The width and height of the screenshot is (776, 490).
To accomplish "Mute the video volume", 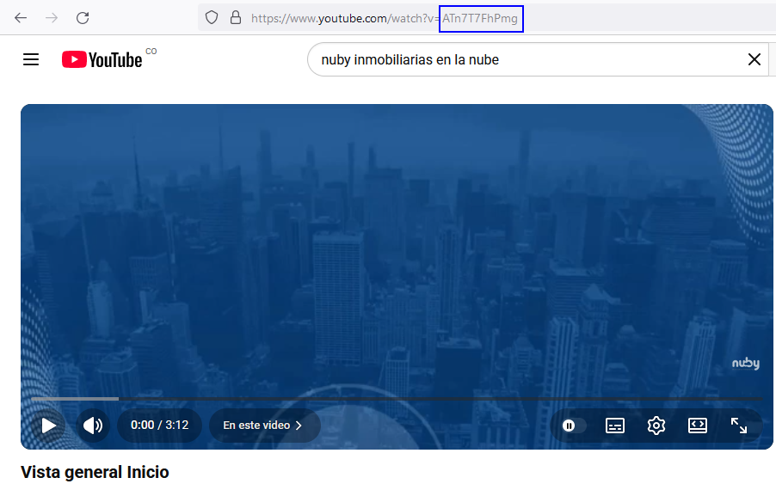I will (93, 426).
